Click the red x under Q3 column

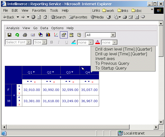[x=73, y=82]
